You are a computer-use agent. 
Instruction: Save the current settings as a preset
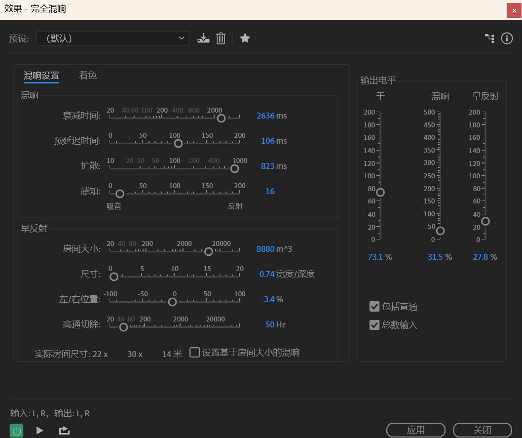click(203, 38)
